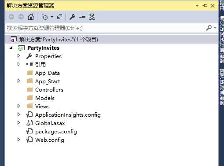Click the PartyInvites web project icon
Screen dimensions: 224x166
(21, 48)
